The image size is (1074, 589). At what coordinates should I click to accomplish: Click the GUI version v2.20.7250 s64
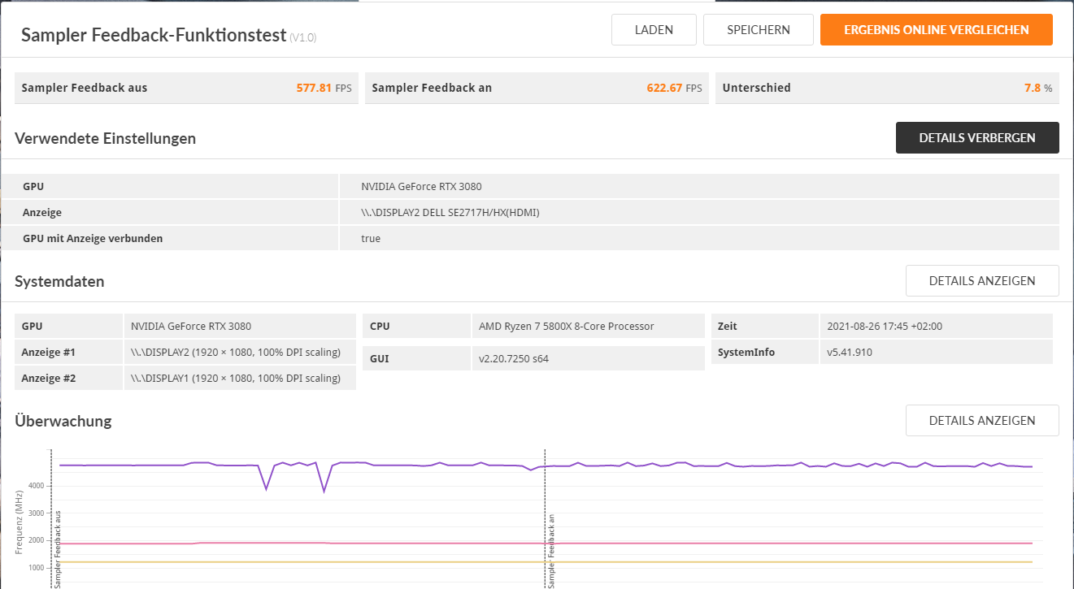513,358
